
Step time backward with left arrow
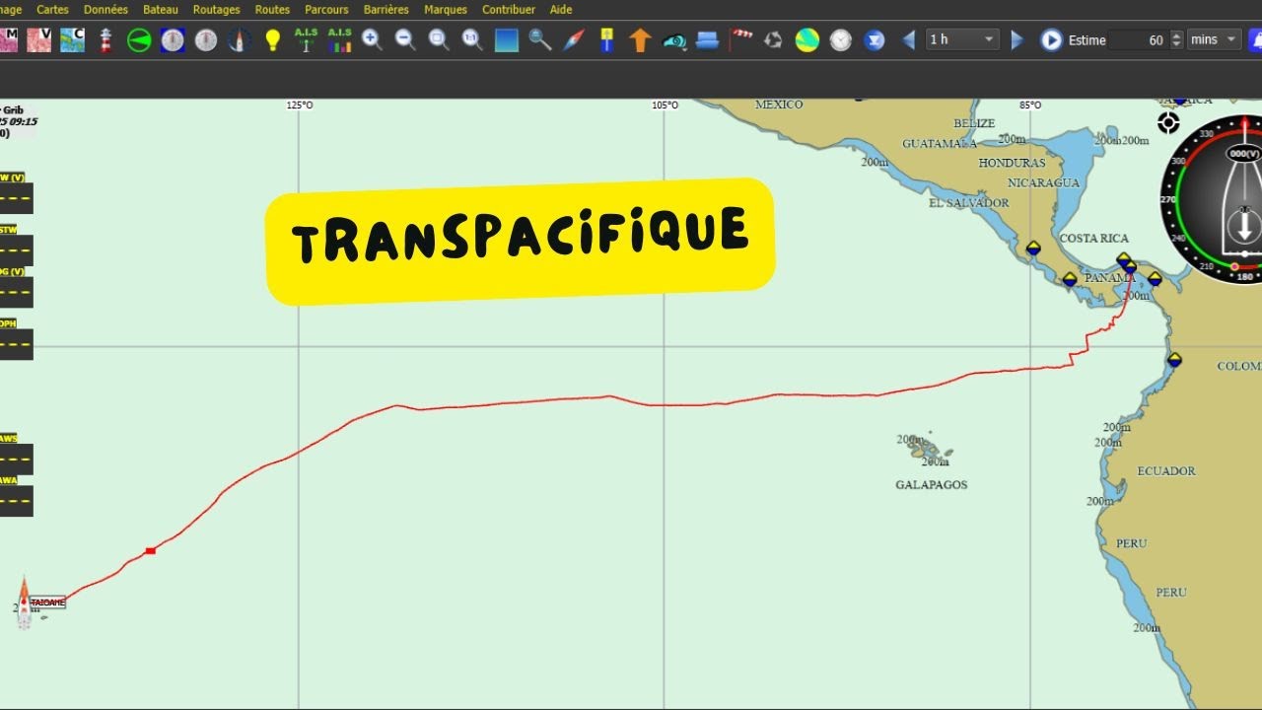[x=909, y=39]
